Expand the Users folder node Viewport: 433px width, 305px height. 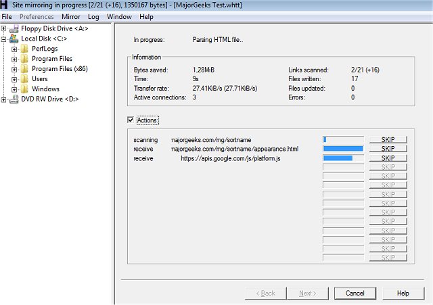click(x=14, y=80)
